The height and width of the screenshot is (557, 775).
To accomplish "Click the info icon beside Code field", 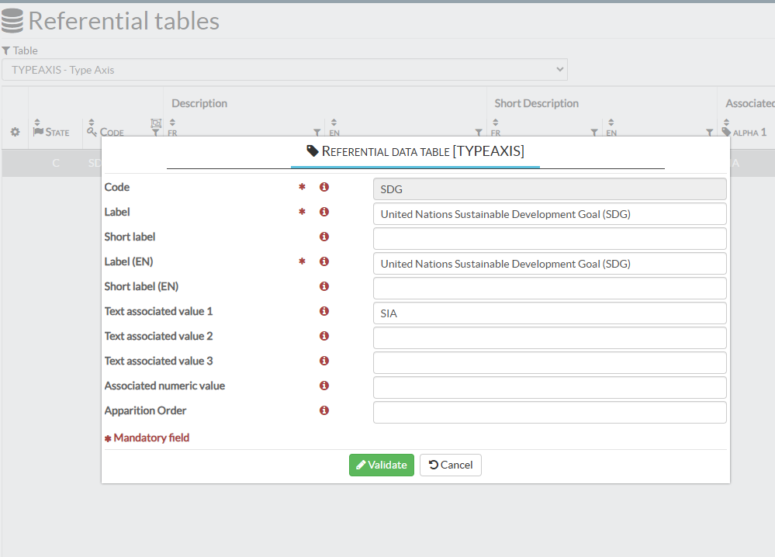I will (x=324, y=187).
